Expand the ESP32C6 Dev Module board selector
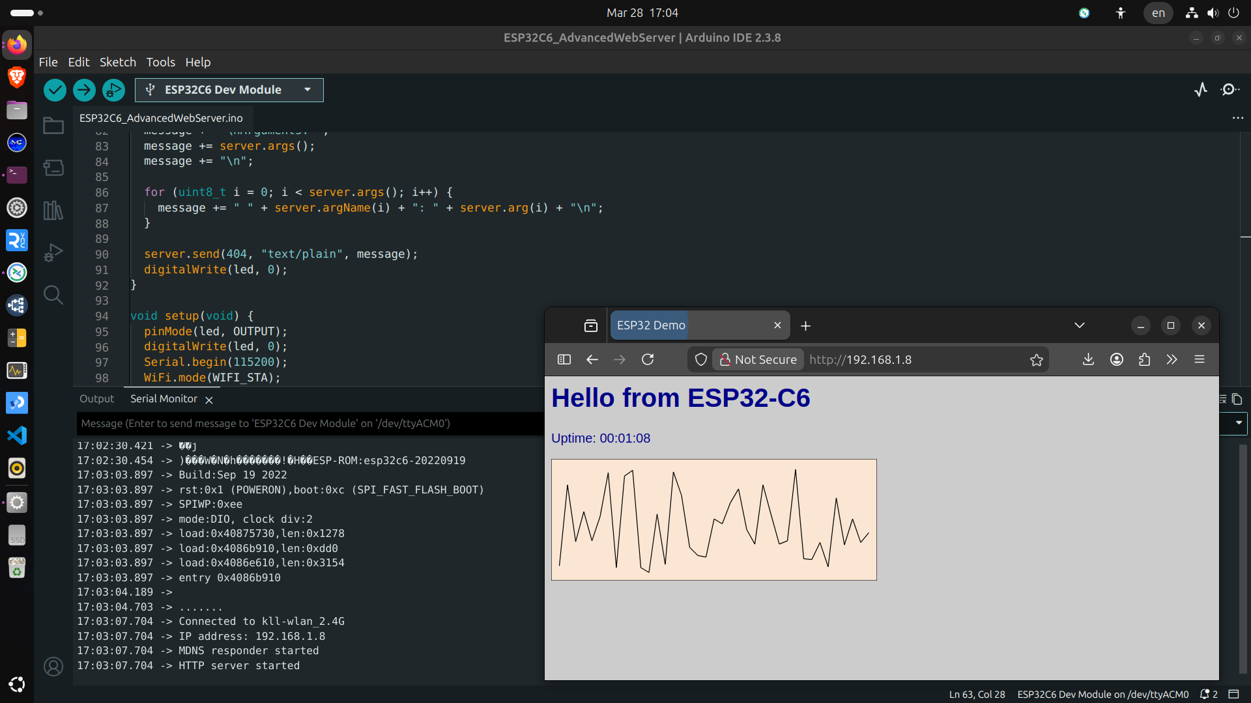Screen dimensions: 1251x703 307,90
